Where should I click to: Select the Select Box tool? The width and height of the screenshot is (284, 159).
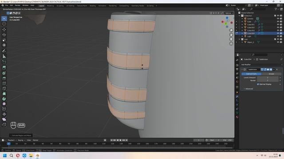(x=4, y=19)
